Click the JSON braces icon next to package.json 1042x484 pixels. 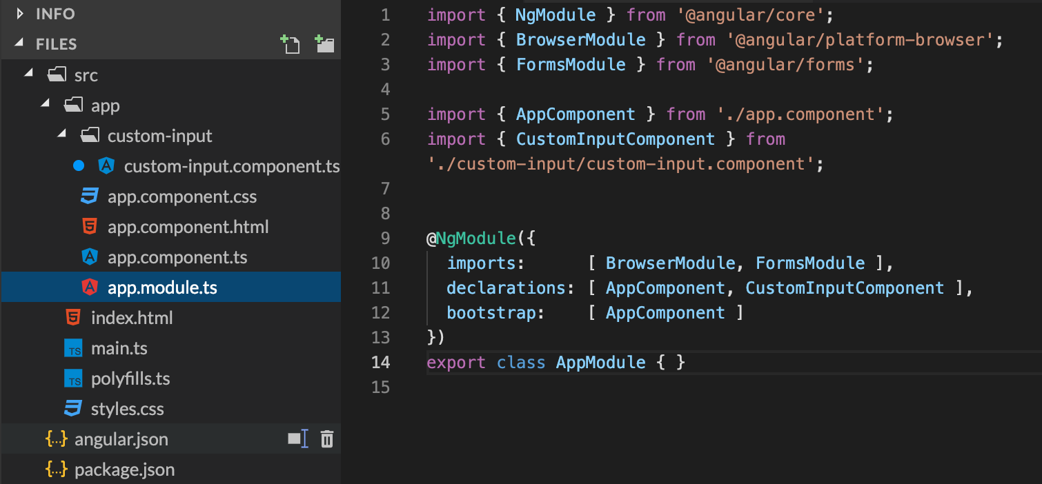(x=57, y=470)
